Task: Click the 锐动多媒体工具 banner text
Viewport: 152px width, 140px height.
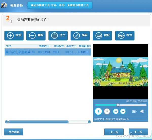Action: pyautogui.click(x=60, y=5)
